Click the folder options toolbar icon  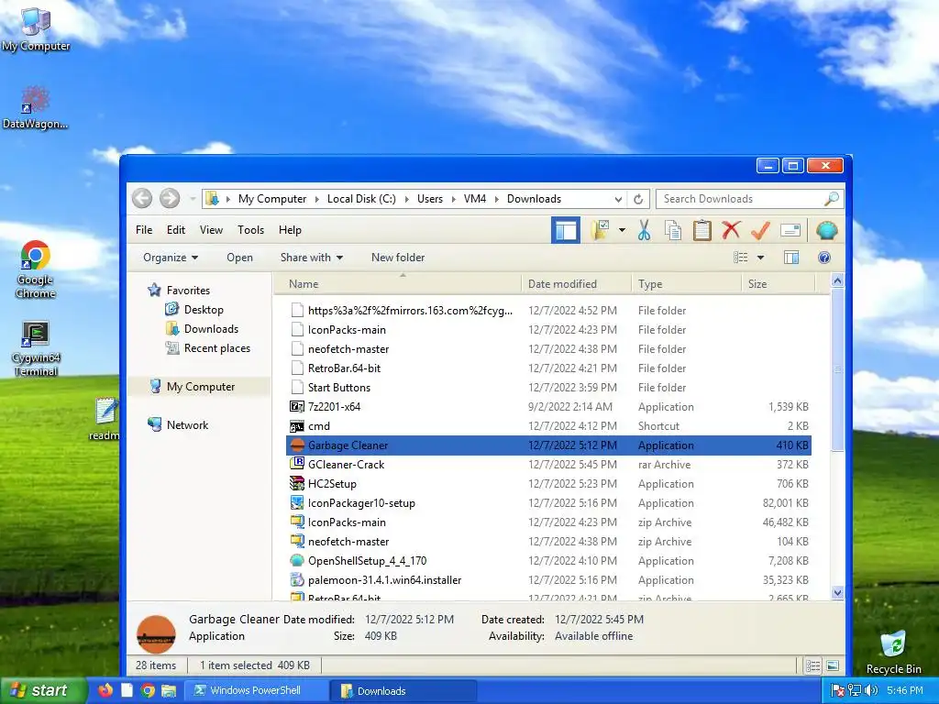tap(600, 230)
